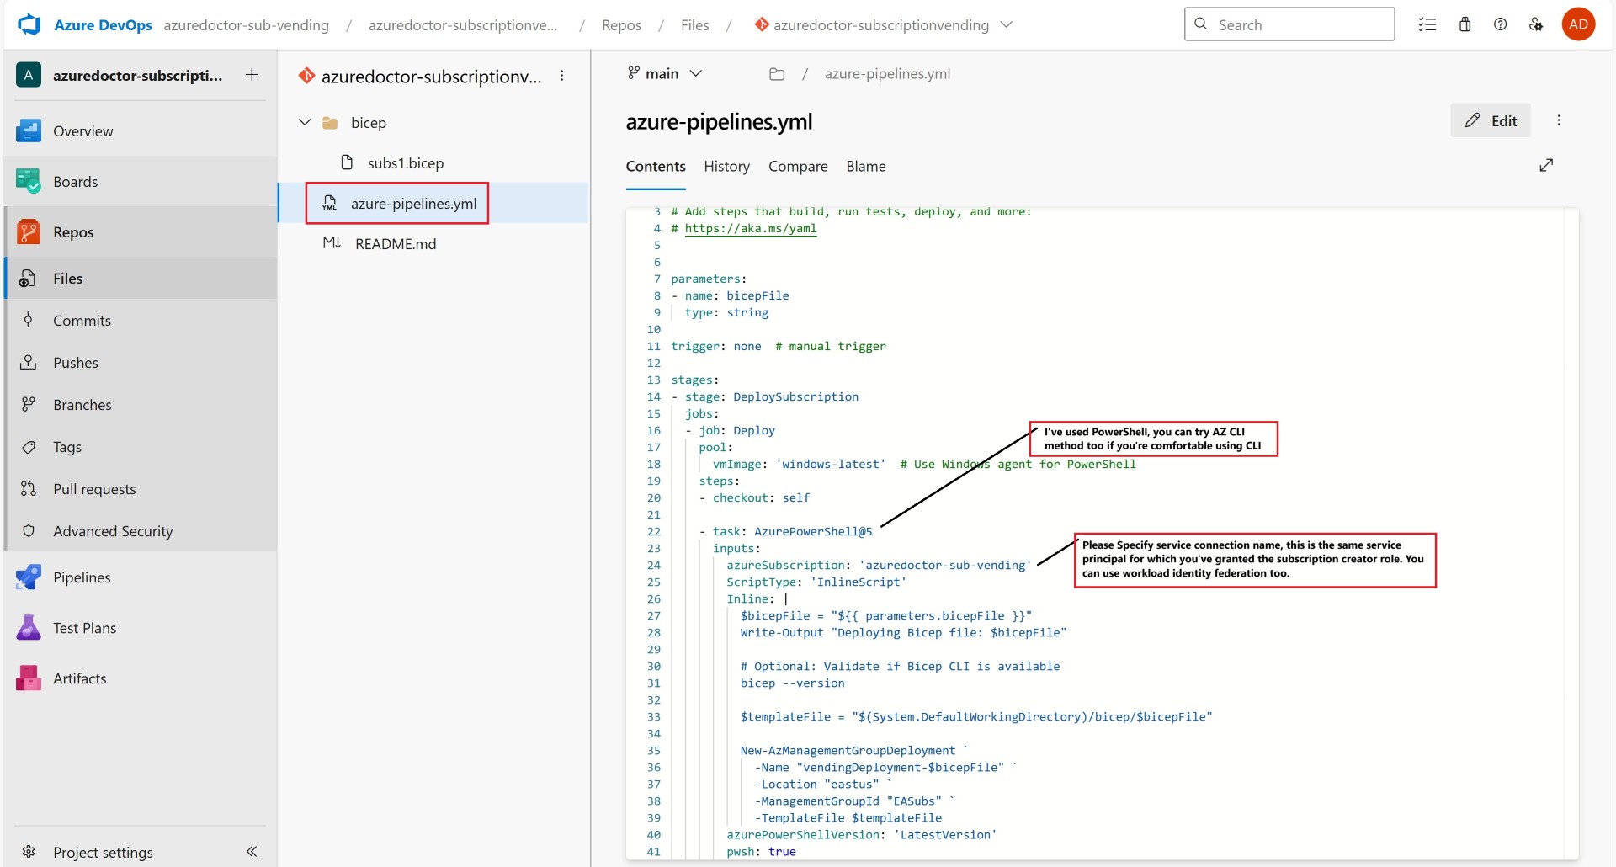1616x867 pixels.
Task: Open more actions menu beside Edit
Action: click(x=1559, y=120)
